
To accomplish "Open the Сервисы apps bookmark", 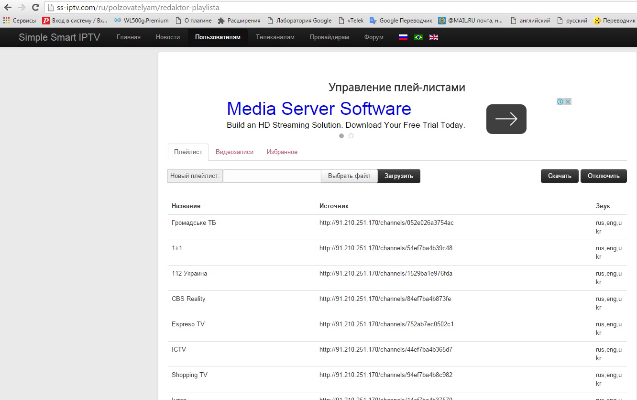I will (x=19, y=21).
